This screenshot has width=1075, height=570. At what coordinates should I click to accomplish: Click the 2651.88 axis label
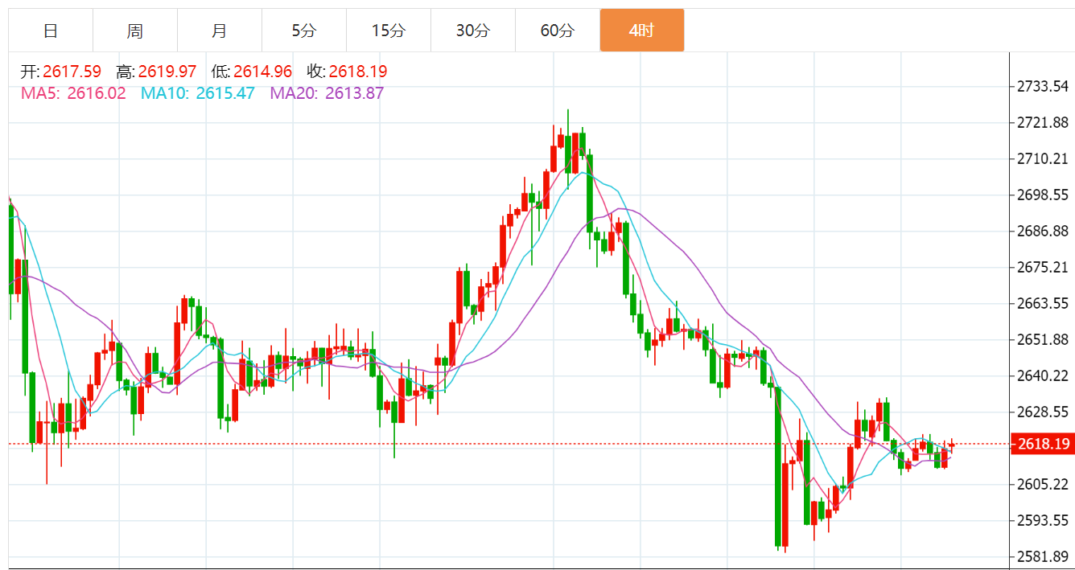tap(1044, 340)
